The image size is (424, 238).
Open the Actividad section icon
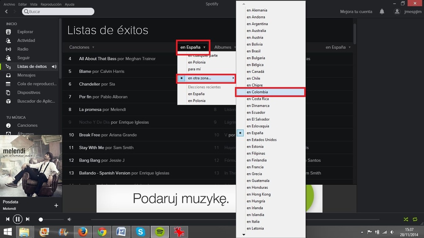pyautogui.click(x=8, y=40)
